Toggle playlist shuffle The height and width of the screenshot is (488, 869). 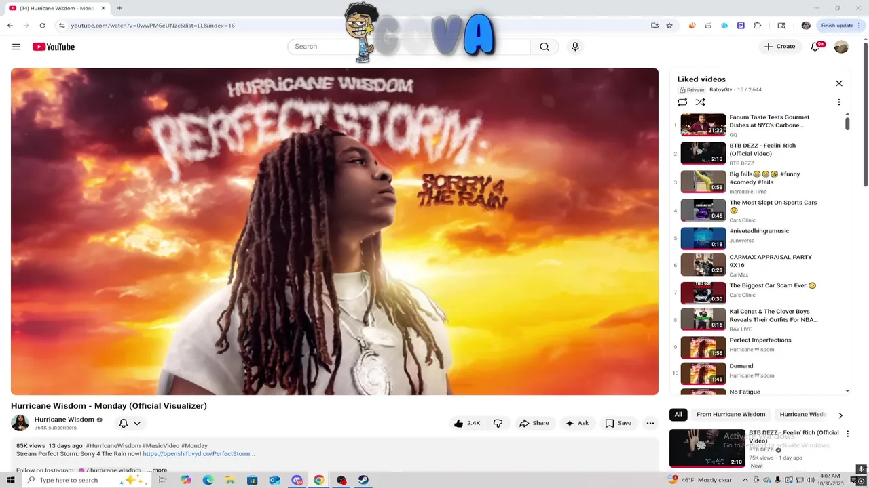pos(701,102)
